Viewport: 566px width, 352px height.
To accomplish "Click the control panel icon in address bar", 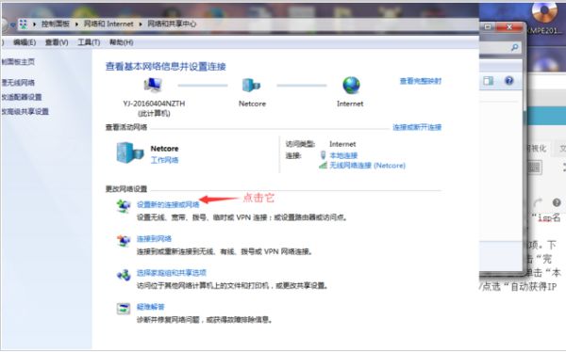I will (24, 24).
